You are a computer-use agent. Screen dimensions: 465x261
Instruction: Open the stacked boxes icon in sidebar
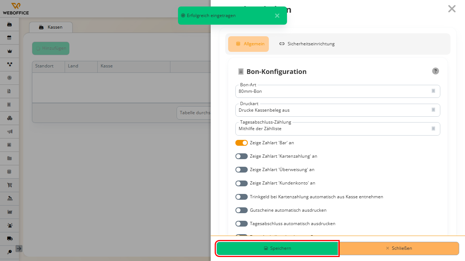click(x=9, y=118)
